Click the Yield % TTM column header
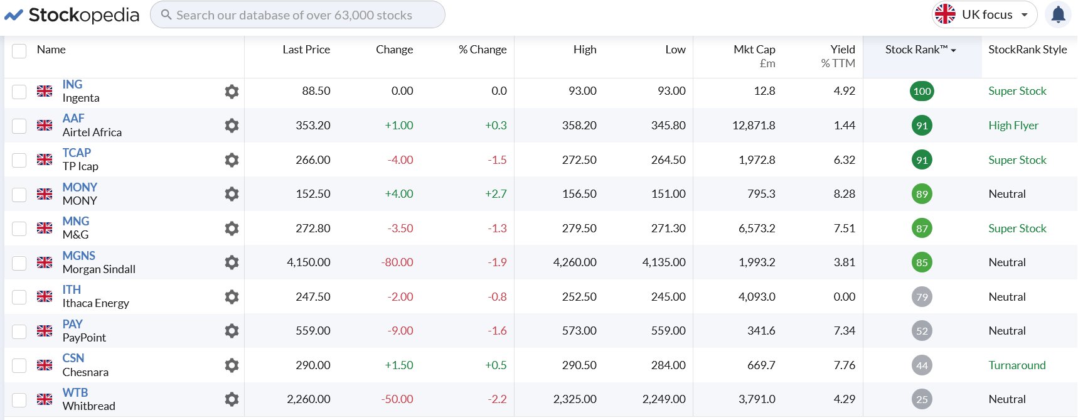The width and height of the screenshot is (1078, 420). point(838,55)
